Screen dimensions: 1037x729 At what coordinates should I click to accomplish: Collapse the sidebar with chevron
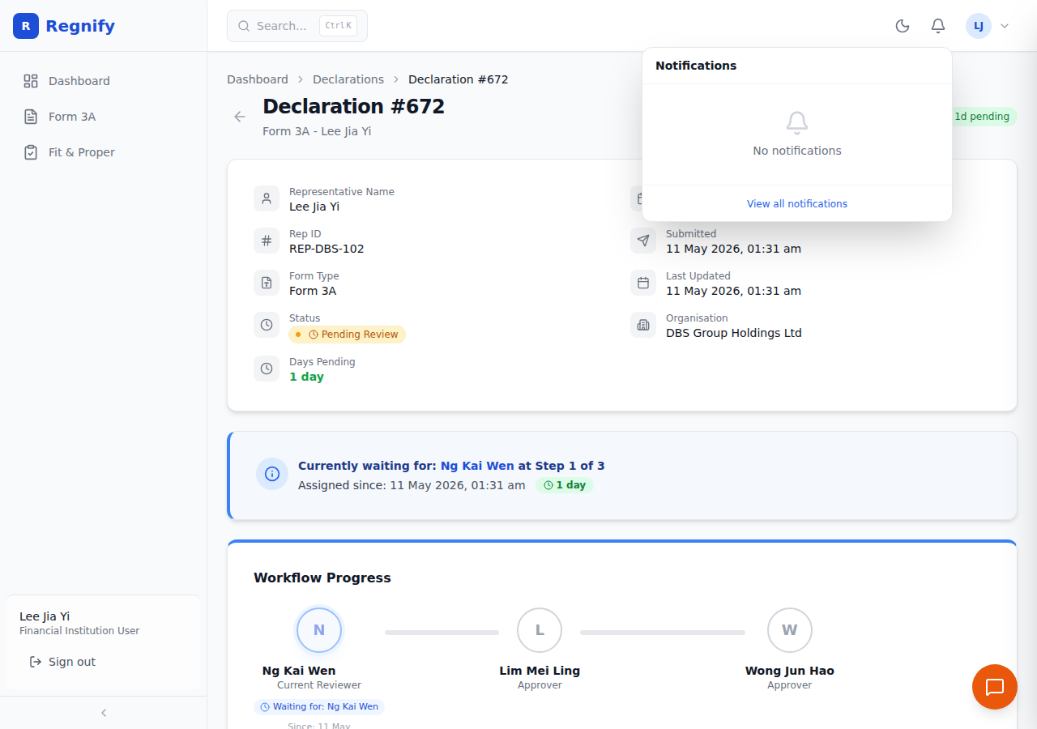[x=104, y=713]
